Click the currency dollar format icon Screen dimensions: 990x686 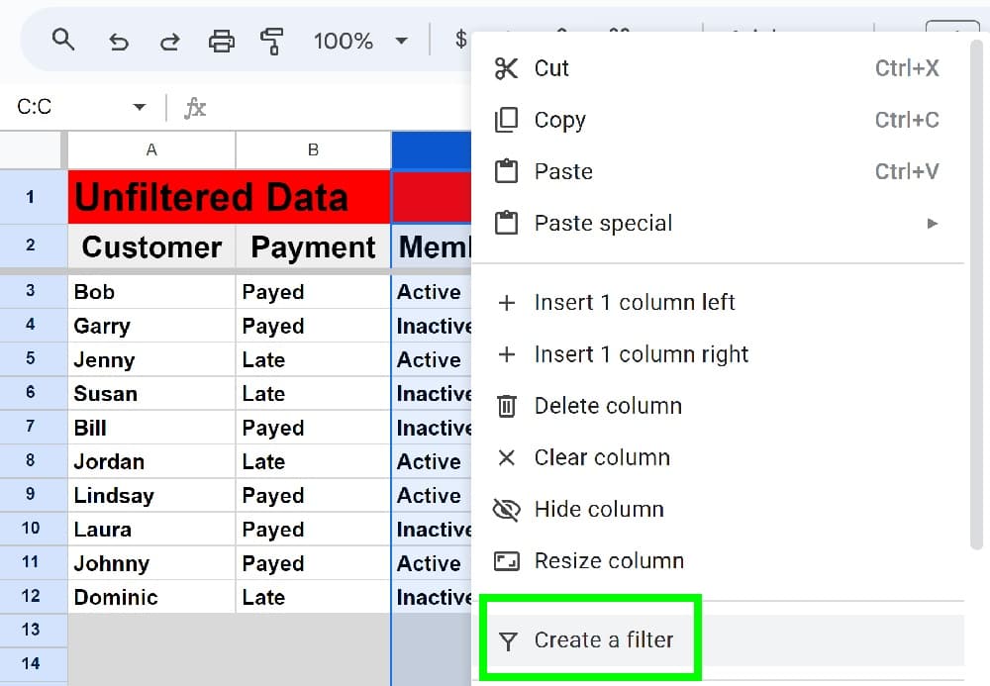461,40
